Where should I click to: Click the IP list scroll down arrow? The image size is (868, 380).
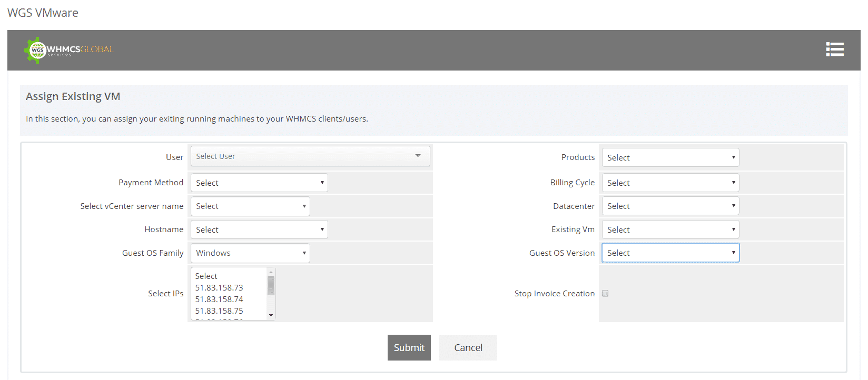click(271, 315)
